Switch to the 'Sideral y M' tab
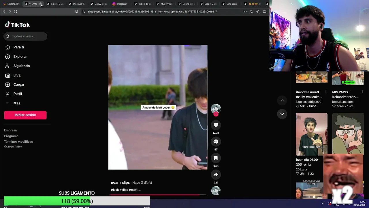Viewport: 369px width, 208px height. point(55,4)
